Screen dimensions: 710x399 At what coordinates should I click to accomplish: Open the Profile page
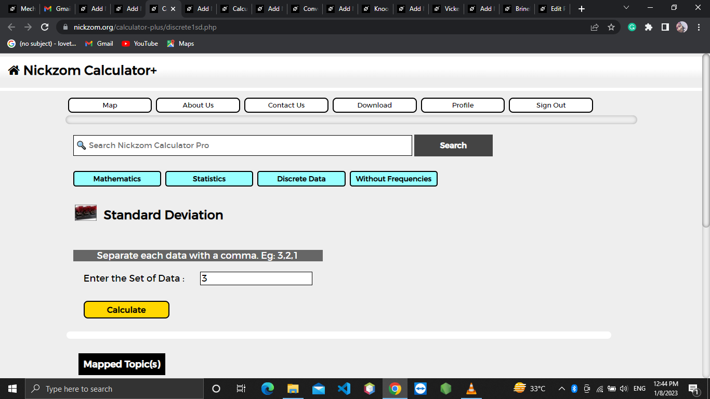point(463,105)
